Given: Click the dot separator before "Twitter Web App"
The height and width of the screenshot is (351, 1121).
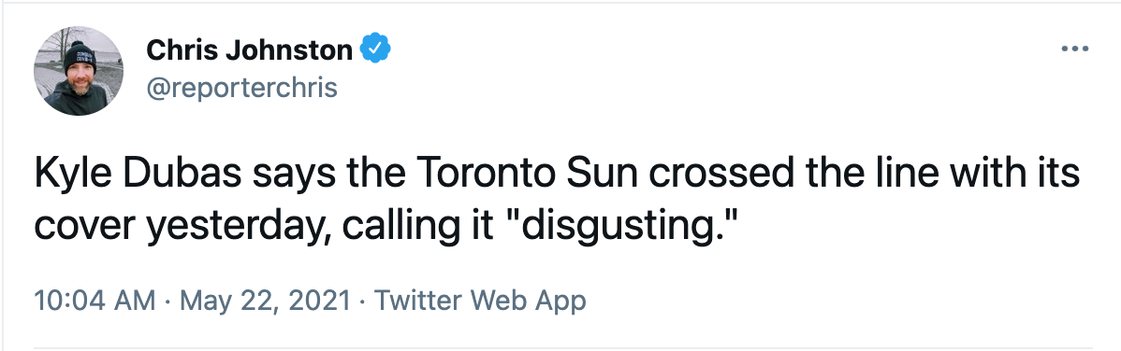Looking at the screenshot, I should pos(363,302).
